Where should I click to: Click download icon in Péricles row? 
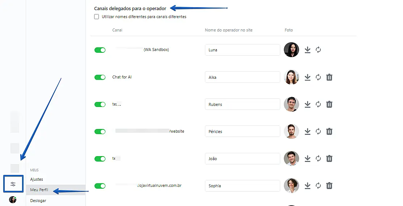tap(307, 132)
